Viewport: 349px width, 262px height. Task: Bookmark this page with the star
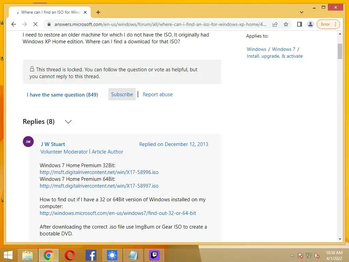[x=286, y=24]
